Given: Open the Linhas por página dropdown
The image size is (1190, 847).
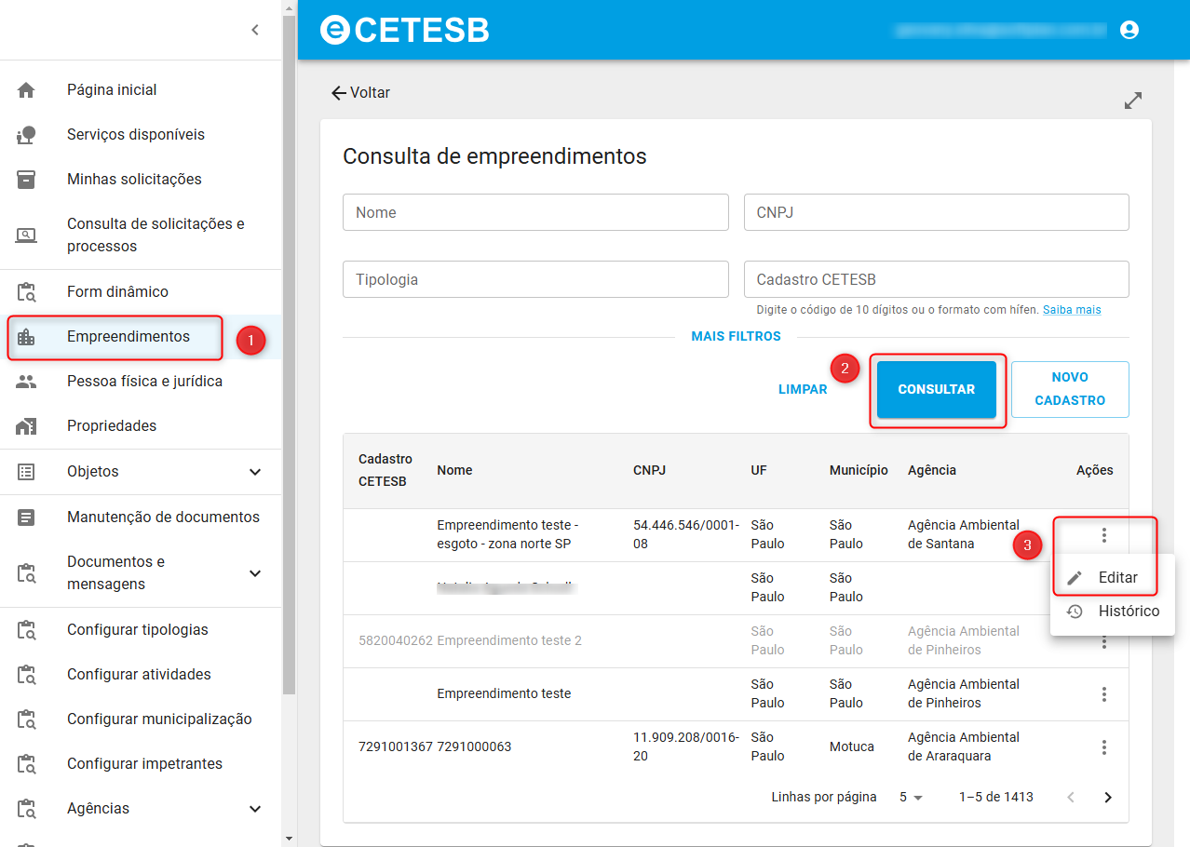Looking at the screenshot, I should (x=911, y=798).
